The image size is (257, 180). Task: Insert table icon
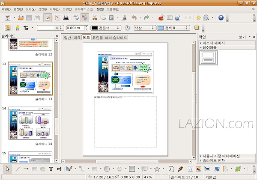pos(170,18)
